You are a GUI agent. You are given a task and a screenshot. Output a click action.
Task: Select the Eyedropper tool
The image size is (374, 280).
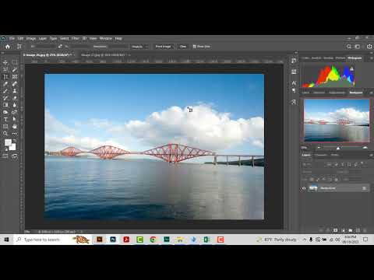[5, 84]
